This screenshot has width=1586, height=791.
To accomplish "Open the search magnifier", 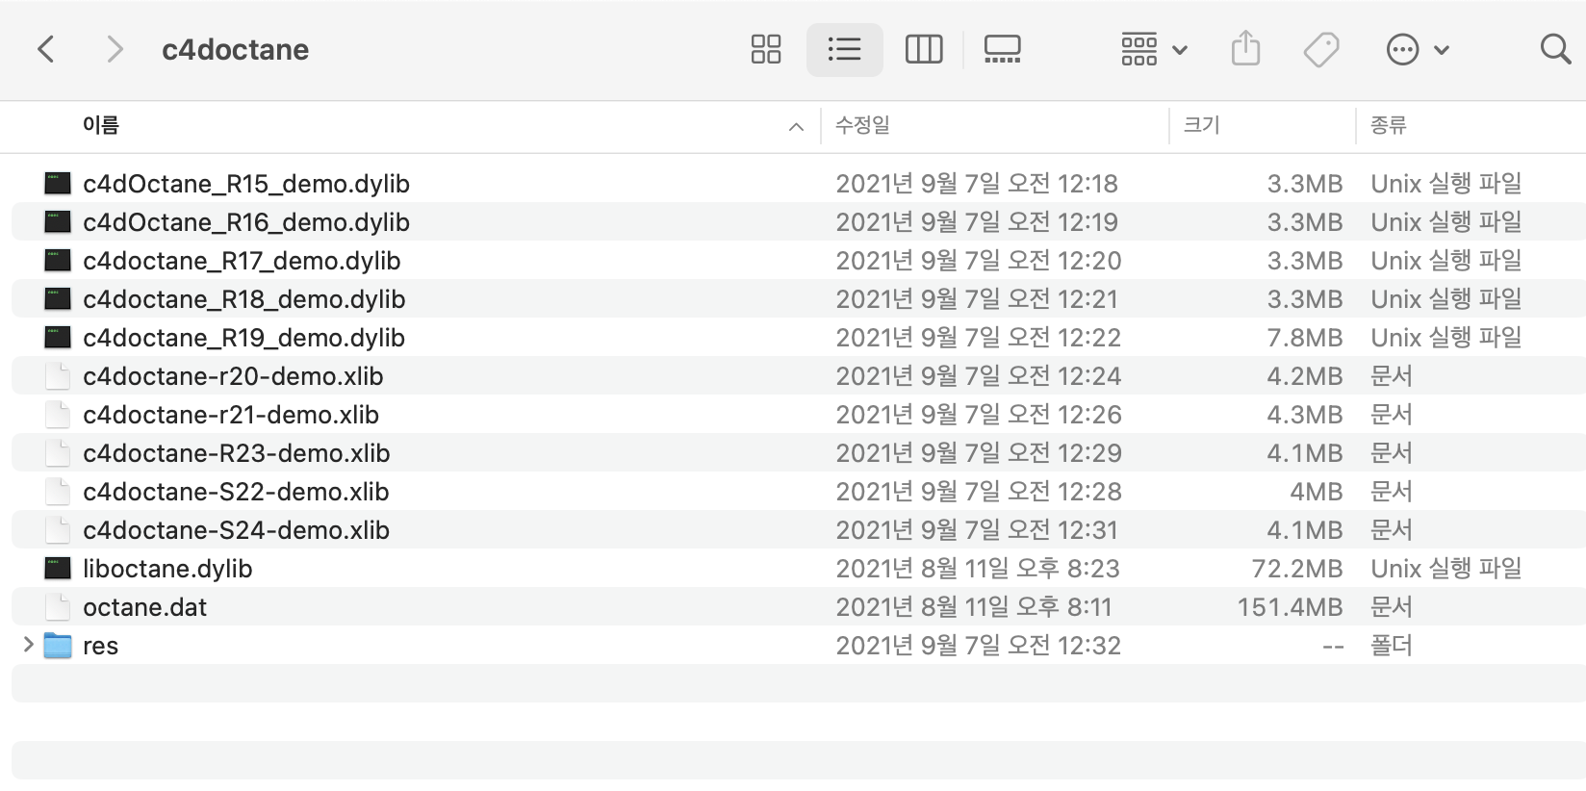I will coord(1555,49).
